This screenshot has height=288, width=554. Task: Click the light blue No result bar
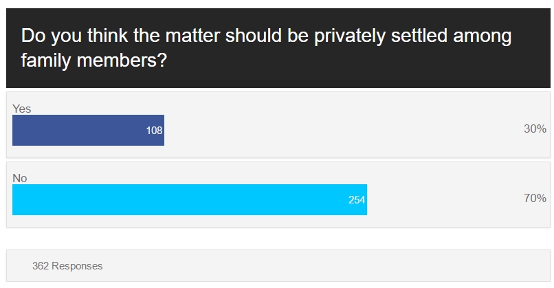190,199
